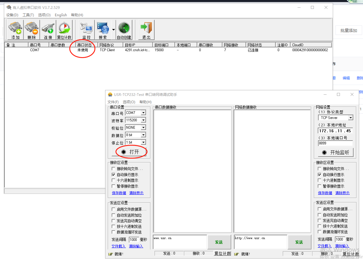The height and width of the screenshot is (261, 363).
Task: Open the 选项(O) menu in debug assistant
Action: 129,102
